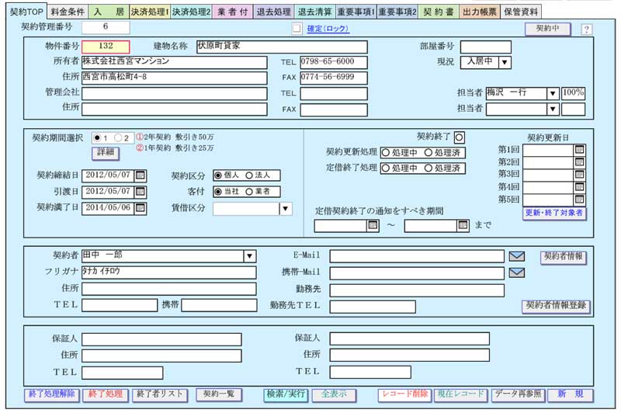The width and height of the screenshot is (621, 413).
Task: Expand the second empty 担当者 dropdown
Action: 553,109
